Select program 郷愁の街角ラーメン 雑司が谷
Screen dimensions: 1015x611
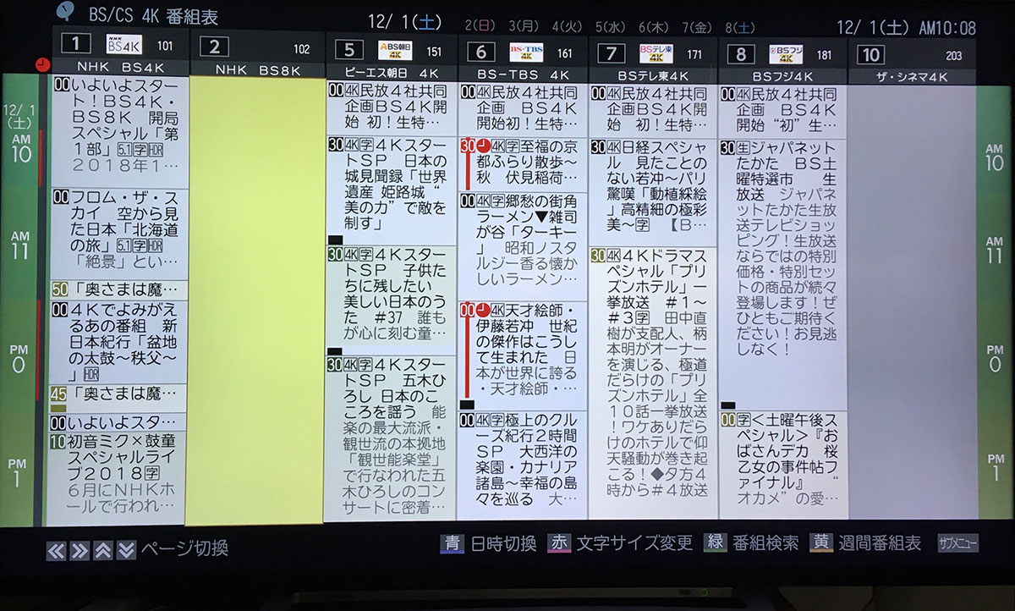pyautogui.click(x=523, y=246)
